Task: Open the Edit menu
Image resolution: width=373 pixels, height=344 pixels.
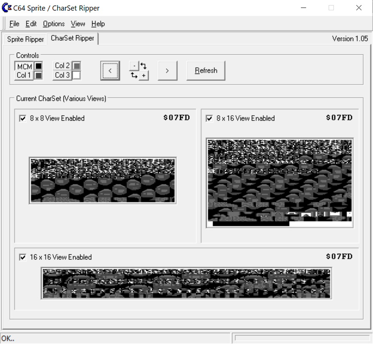Action: click(31, 24)
